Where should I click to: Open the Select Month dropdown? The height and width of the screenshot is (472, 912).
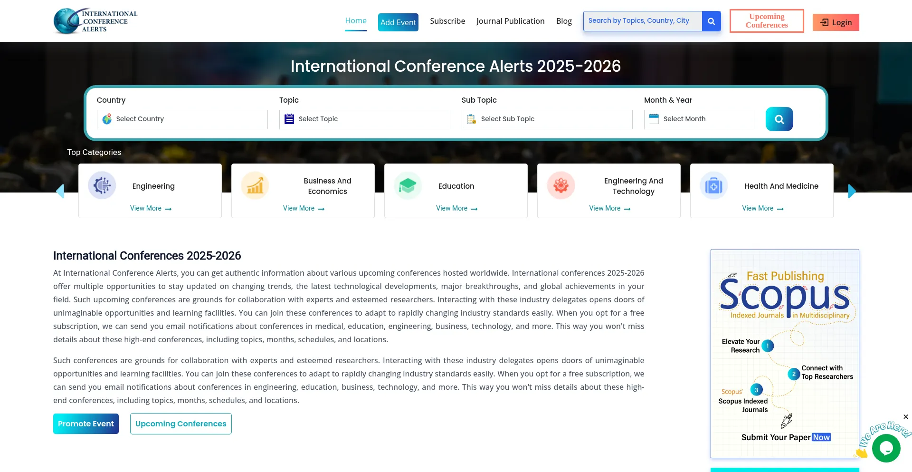(699, 119)
